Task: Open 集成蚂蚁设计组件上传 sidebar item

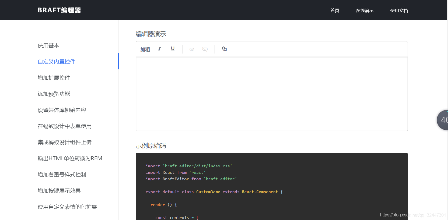Action: pyautogui.click(x=65, y=142)
